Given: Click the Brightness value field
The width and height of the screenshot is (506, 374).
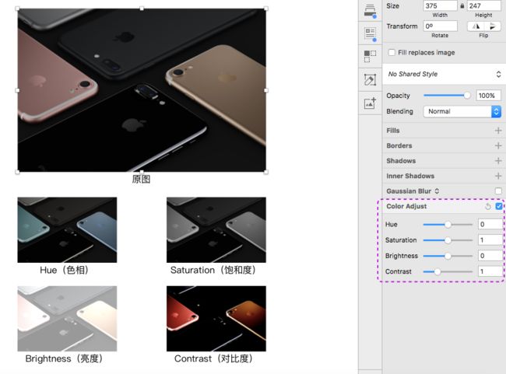Looking at the screenshot, I should pos(490,256).
